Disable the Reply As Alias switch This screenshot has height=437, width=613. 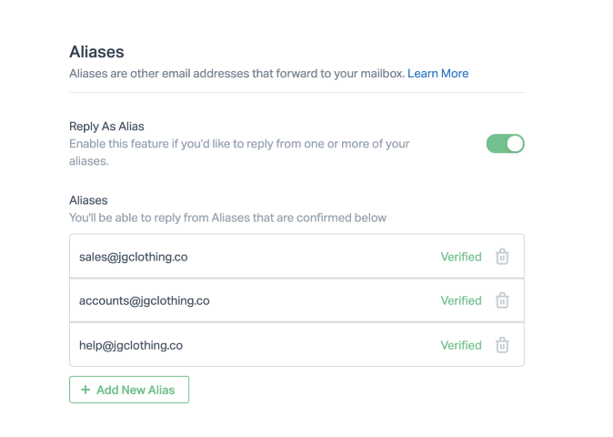[x=506, y=144]
